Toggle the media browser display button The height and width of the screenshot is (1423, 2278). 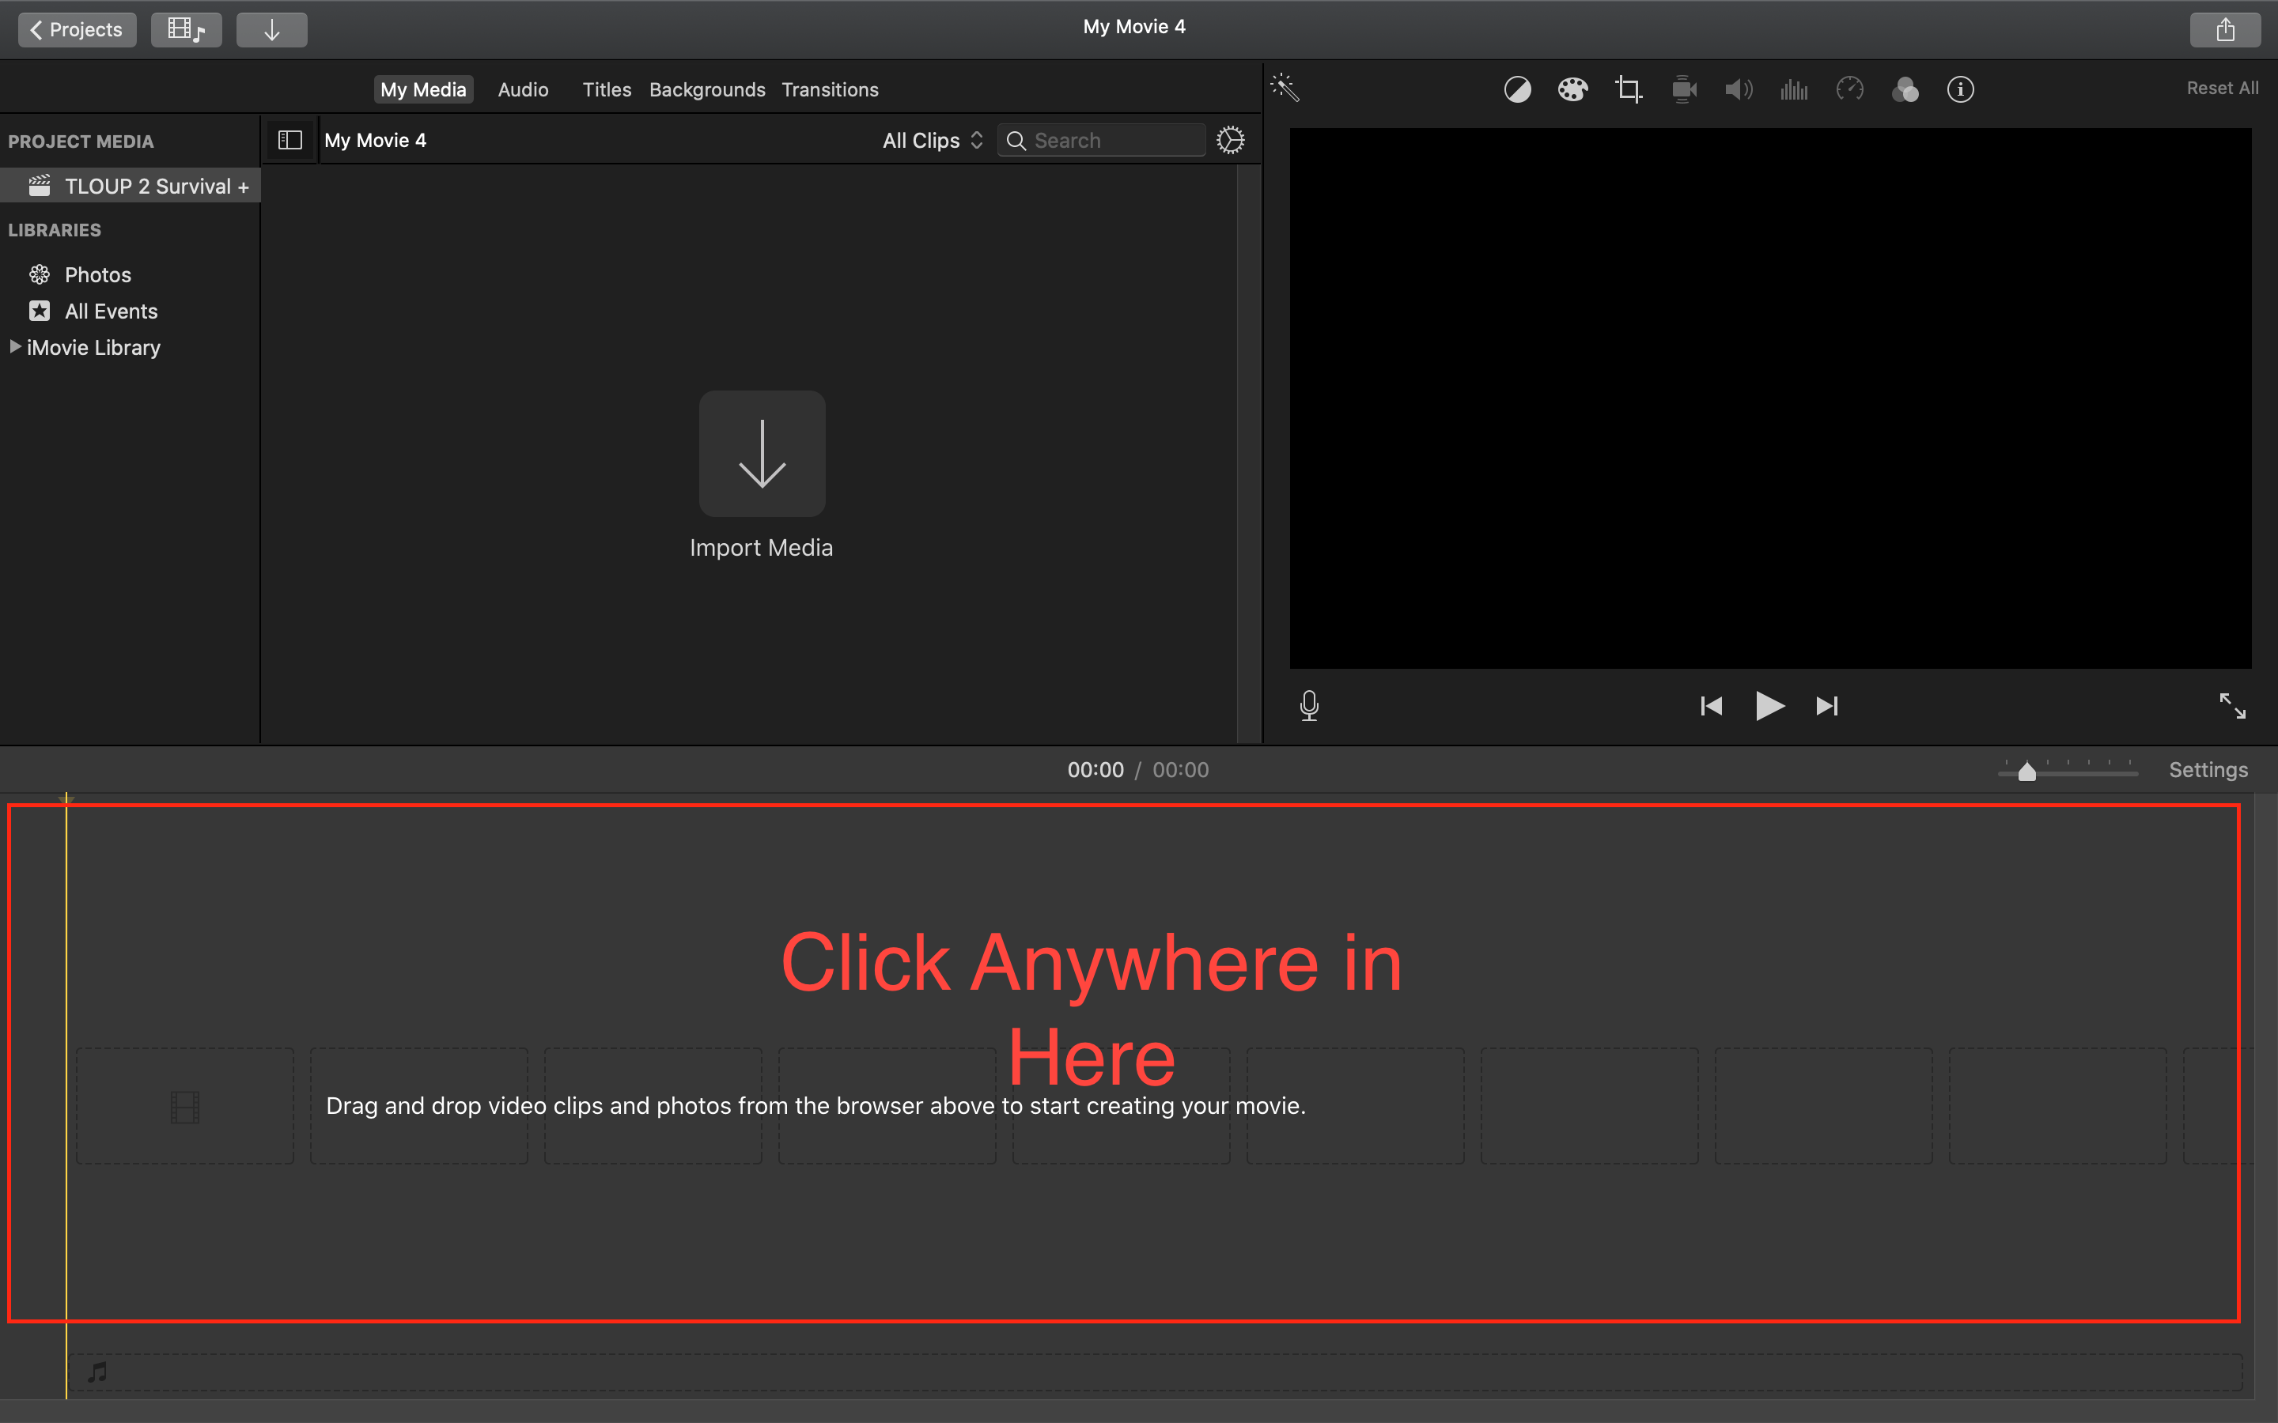click(x=185, y=29)
